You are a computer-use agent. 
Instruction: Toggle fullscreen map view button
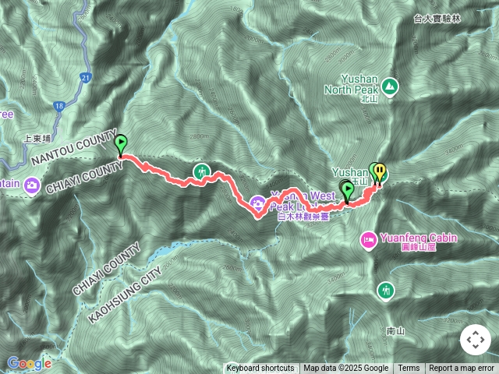click(476, 340)
